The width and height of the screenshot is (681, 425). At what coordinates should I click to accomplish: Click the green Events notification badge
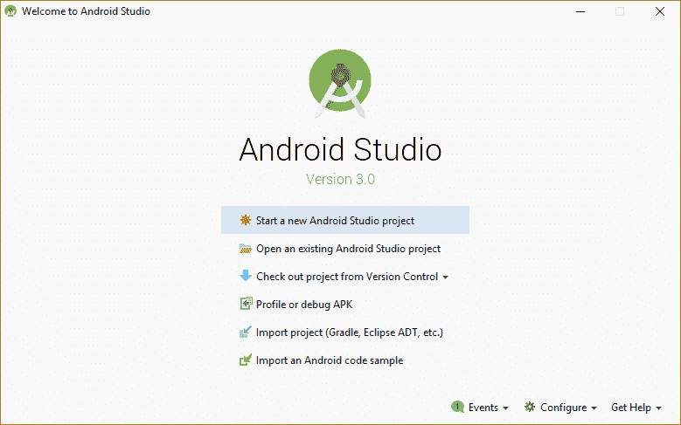(x=457, y=407)
